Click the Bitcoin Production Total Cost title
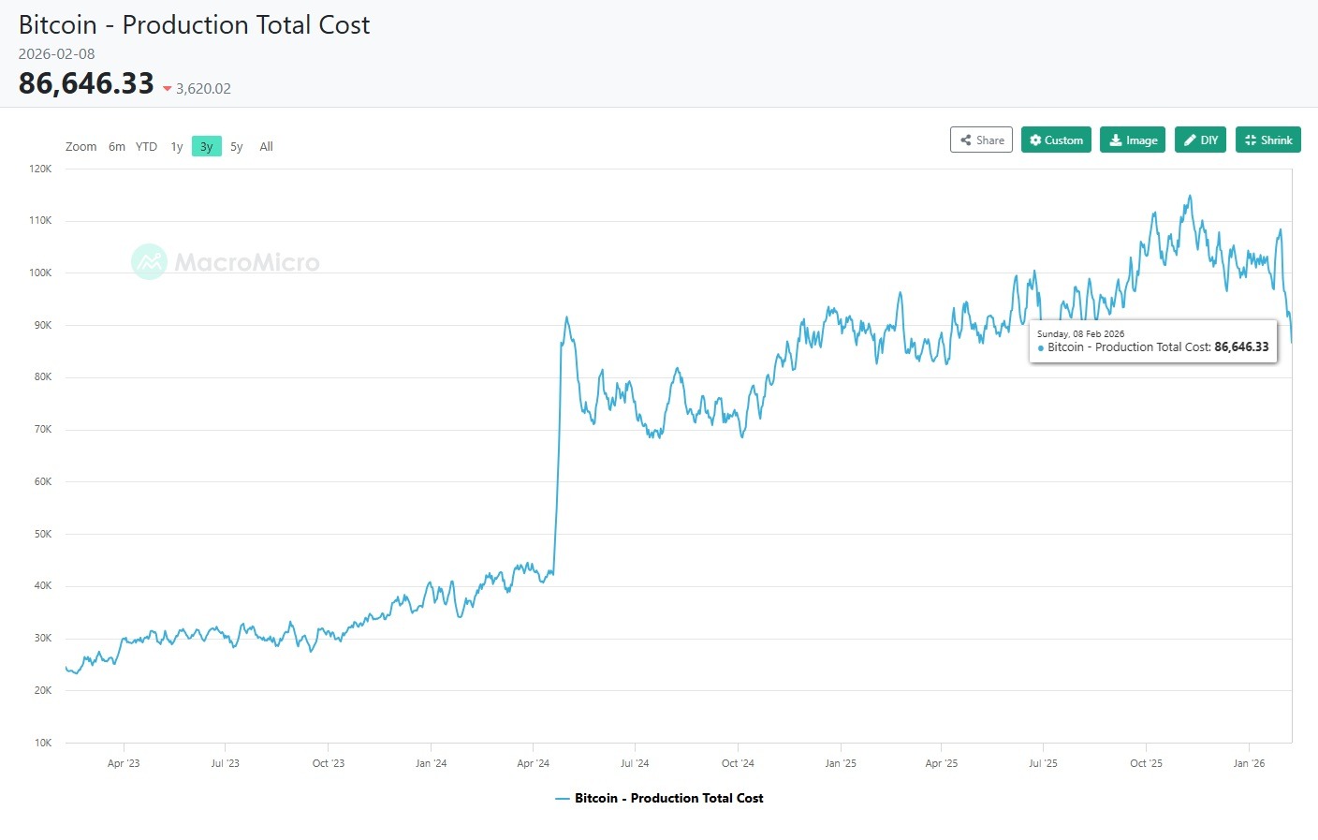This screenshot has height=840, width=1318. click(195, 25)
